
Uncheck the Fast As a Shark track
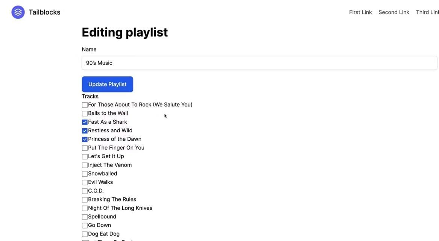pos(85,122)
